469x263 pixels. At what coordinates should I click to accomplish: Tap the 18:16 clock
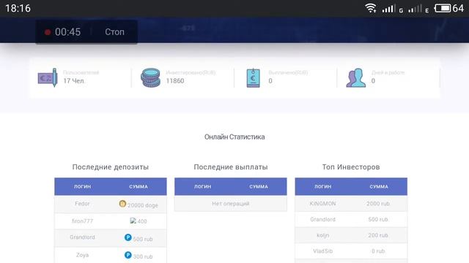pos(18,8)
